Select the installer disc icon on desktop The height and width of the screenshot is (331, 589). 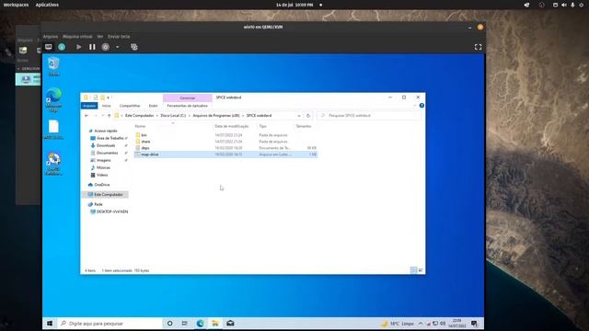pos(53,164)
